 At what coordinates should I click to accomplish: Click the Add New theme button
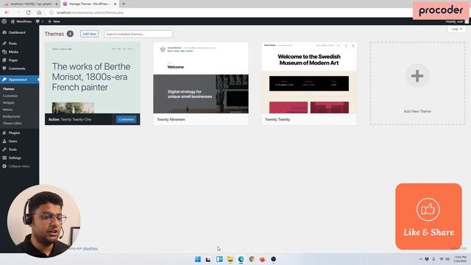[89, 34]
